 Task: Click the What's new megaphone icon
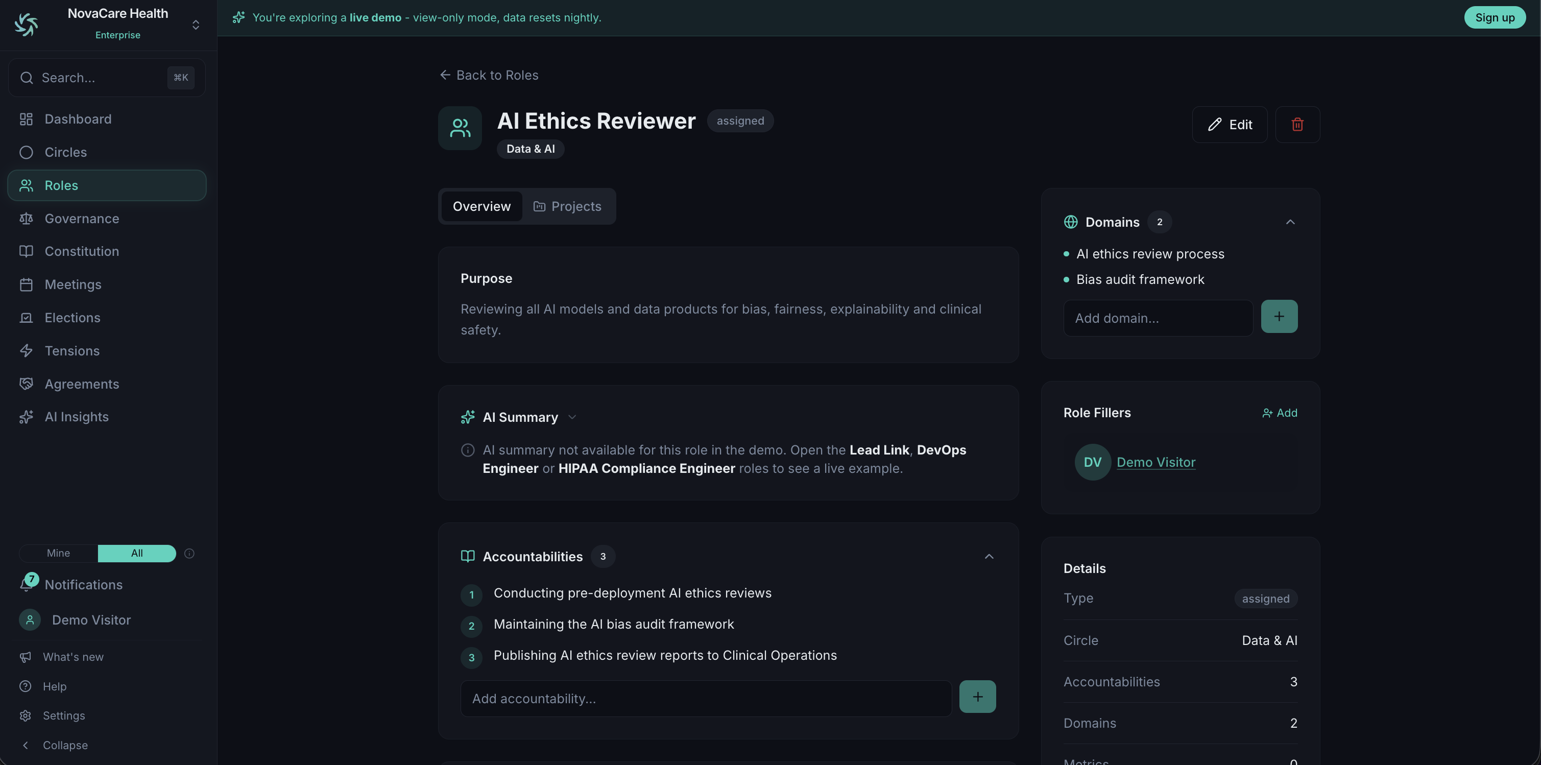tap(25, 657)
